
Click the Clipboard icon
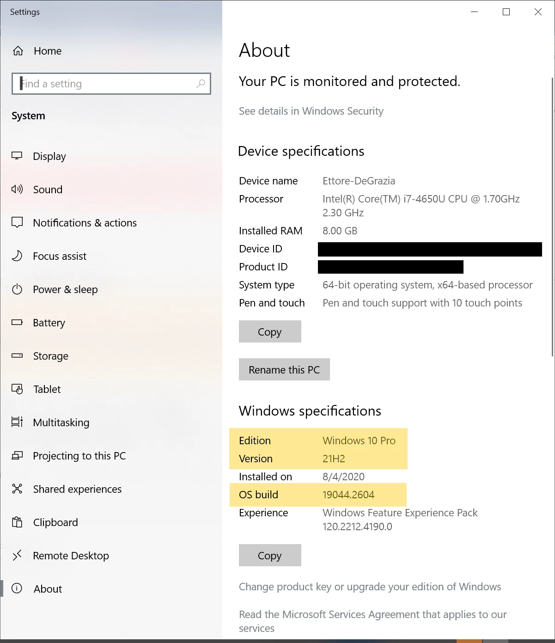(x=17, y=522)
